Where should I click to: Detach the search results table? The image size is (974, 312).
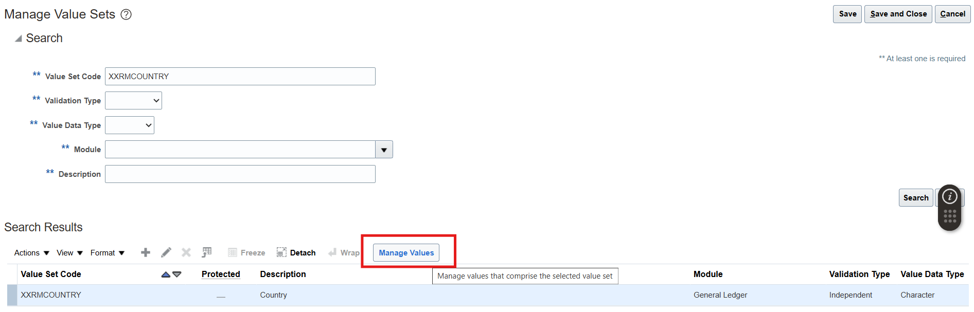click(296, 252)
